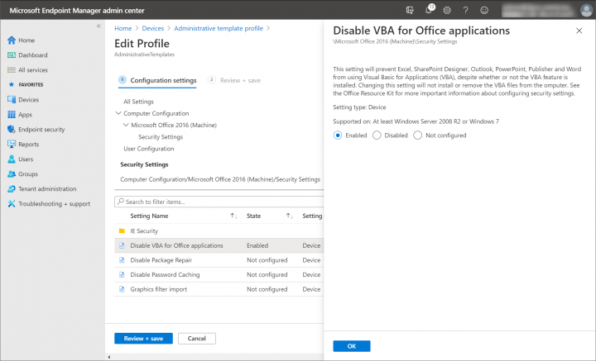This screenshot has height=361, width=596.
Task: Select the Enabled radio button
Action: click(x=338, y=135)
